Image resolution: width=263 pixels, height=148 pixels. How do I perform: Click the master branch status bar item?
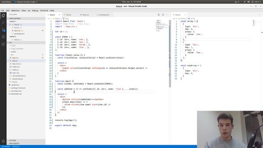[x=6, y=146]
